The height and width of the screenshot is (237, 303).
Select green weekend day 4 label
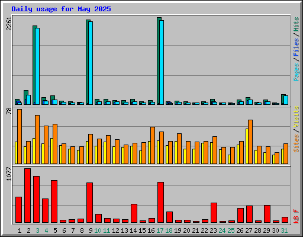coord(46,230)
